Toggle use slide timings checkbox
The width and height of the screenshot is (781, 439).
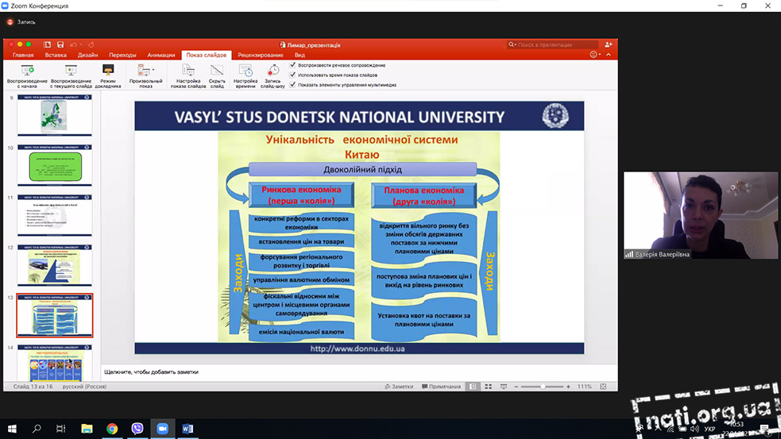tap(292, 75)
